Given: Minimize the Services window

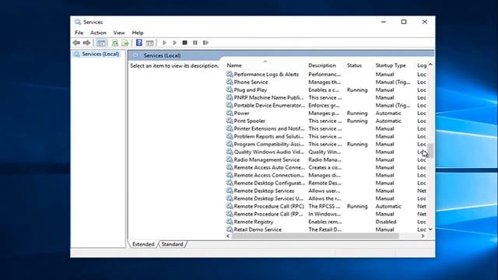Looking at the screenshot, I should click(x=384, y=22).
